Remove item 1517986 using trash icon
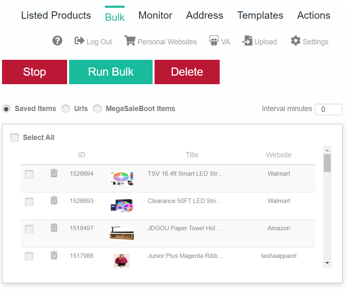347x290 pixels. (54, 255)
